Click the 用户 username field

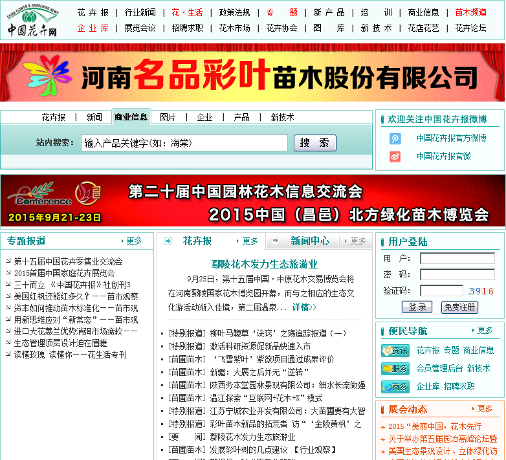click(457, 258)
